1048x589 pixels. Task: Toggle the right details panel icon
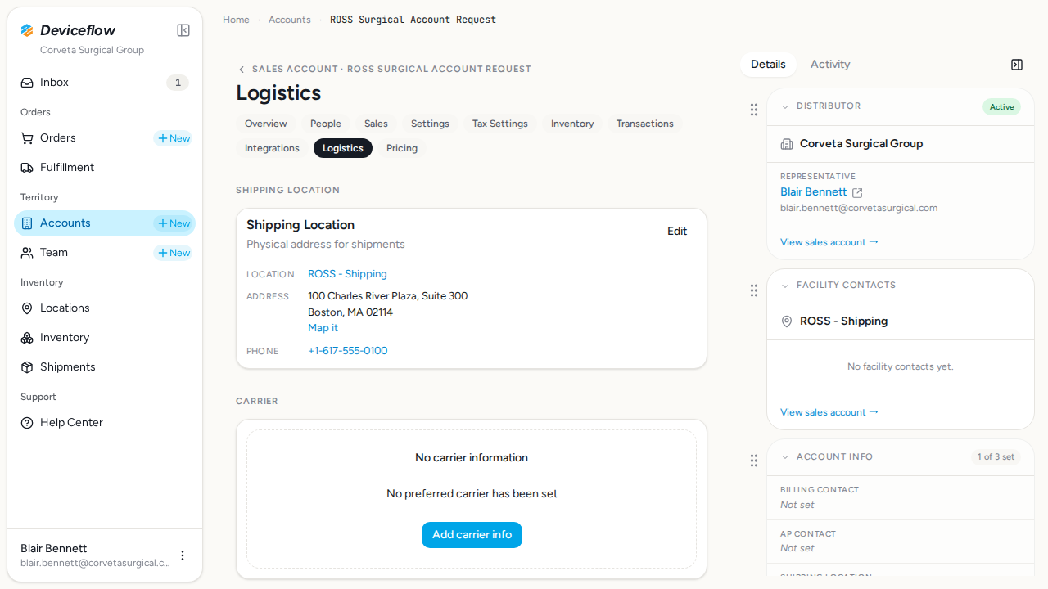click(x=1017, y=65)
